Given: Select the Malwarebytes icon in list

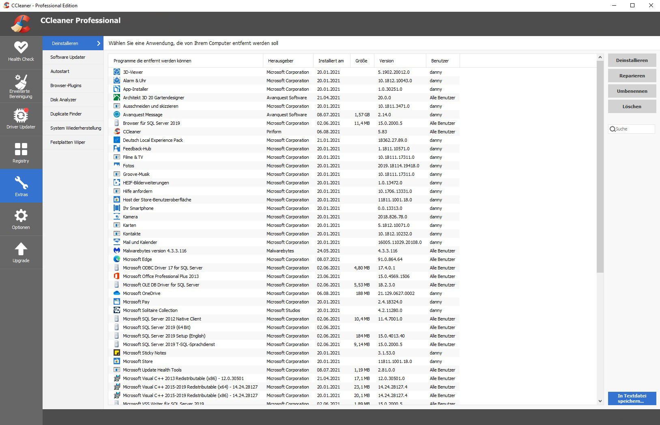Looking at the screenshot, I should point(117,251).
